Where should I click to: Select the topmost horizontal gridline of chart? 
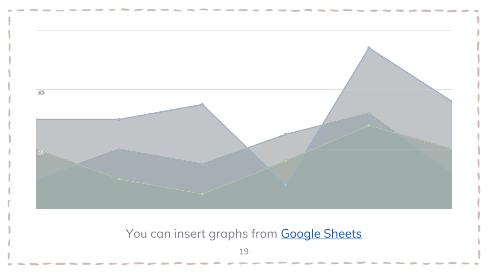click(244, 30)
